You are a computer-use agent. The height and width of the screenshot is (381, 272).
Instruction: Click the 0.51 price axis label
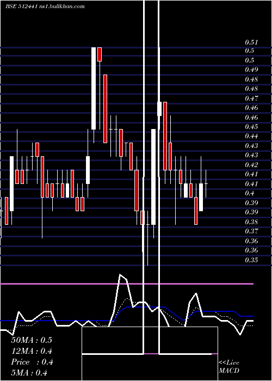click(251, 42)
